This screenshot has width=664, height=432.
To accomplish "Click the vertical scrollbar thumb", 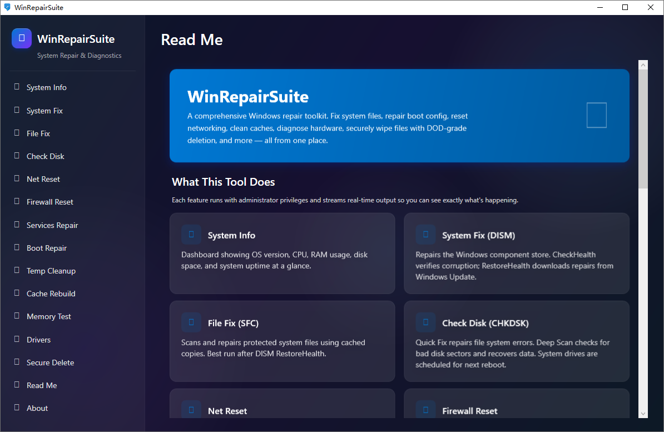I will point(643,129).
